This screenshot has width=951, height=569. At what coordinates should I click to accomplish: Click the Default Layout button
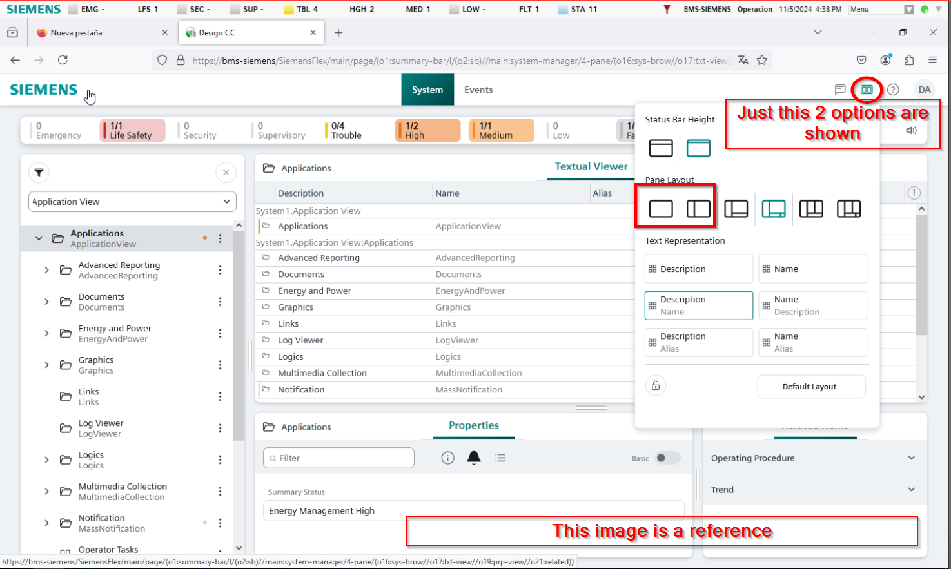tap(810, 387)
